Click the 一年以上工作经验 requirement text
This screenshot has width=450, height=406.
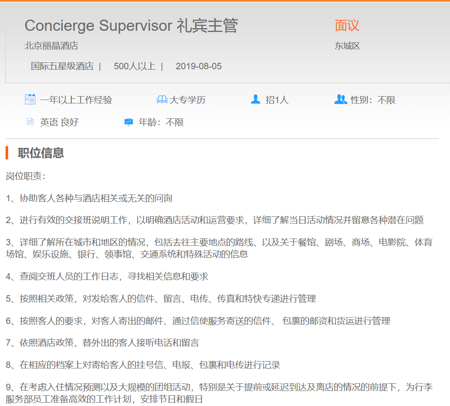76,100
